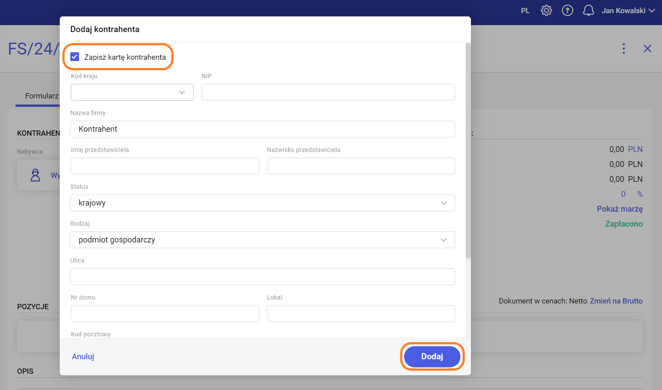This screenshot has height=390, width=662.
Task: Uncheck Zapisz kartę kontrahenta checkbox
Action: click(x=75, y=57)
